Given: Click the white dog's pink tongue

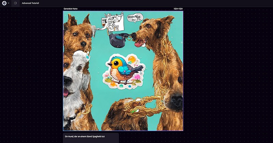Looking at the screenshot, I should click(66, 92).
